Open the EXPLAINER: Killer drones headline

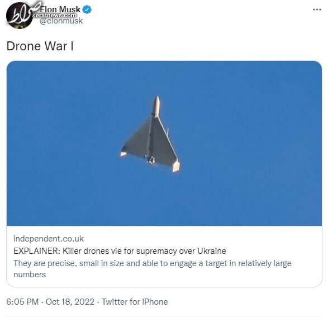pos(120,251)
